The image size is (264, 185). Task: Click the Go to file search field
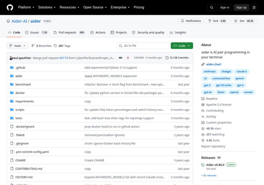point(143,46)
